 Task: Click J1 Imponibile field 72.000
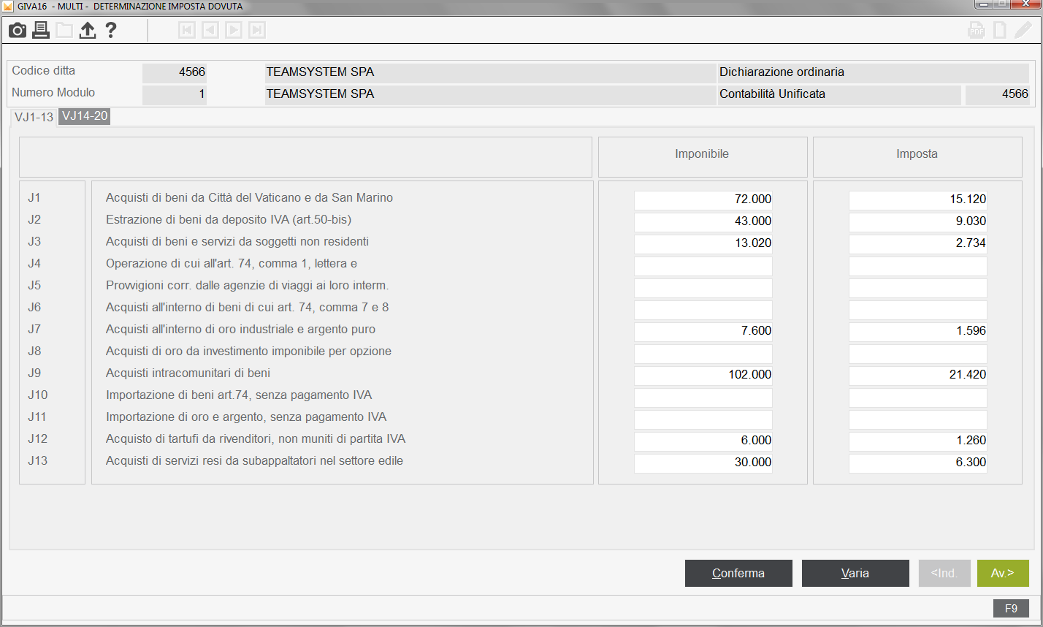point(703,199)
